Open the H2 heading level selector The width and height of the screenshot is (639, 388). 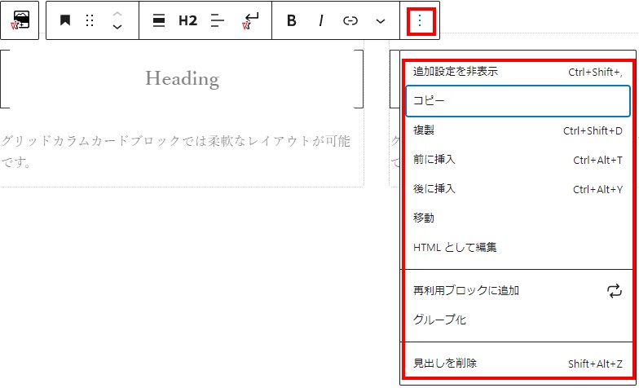(x=187, y=20)
